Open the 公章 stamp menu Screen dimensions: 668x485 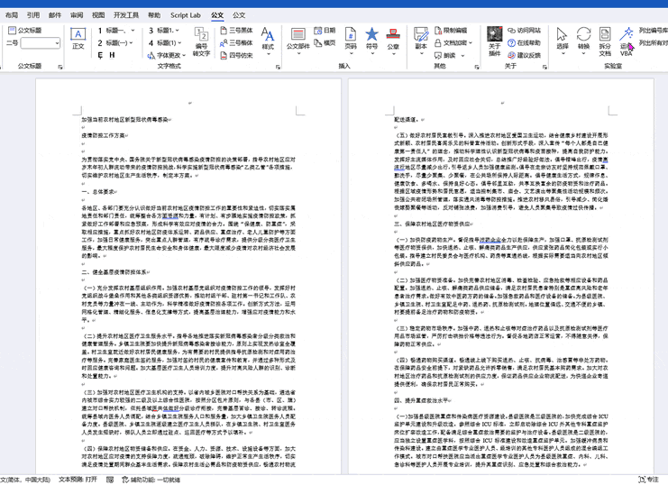[x=393, y=41]
